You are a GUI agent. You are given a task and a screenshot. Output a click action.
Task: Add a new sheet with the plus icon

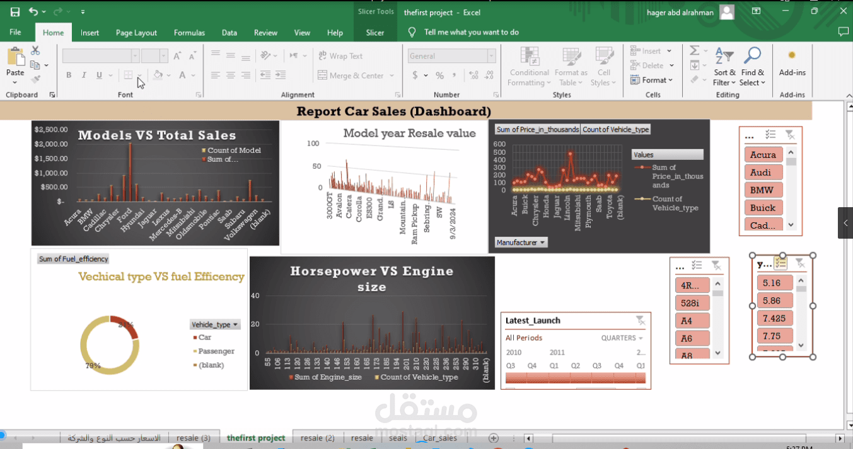494,438
